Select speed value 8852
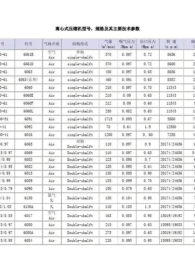 pyautogui.click(x=171, y=80)
